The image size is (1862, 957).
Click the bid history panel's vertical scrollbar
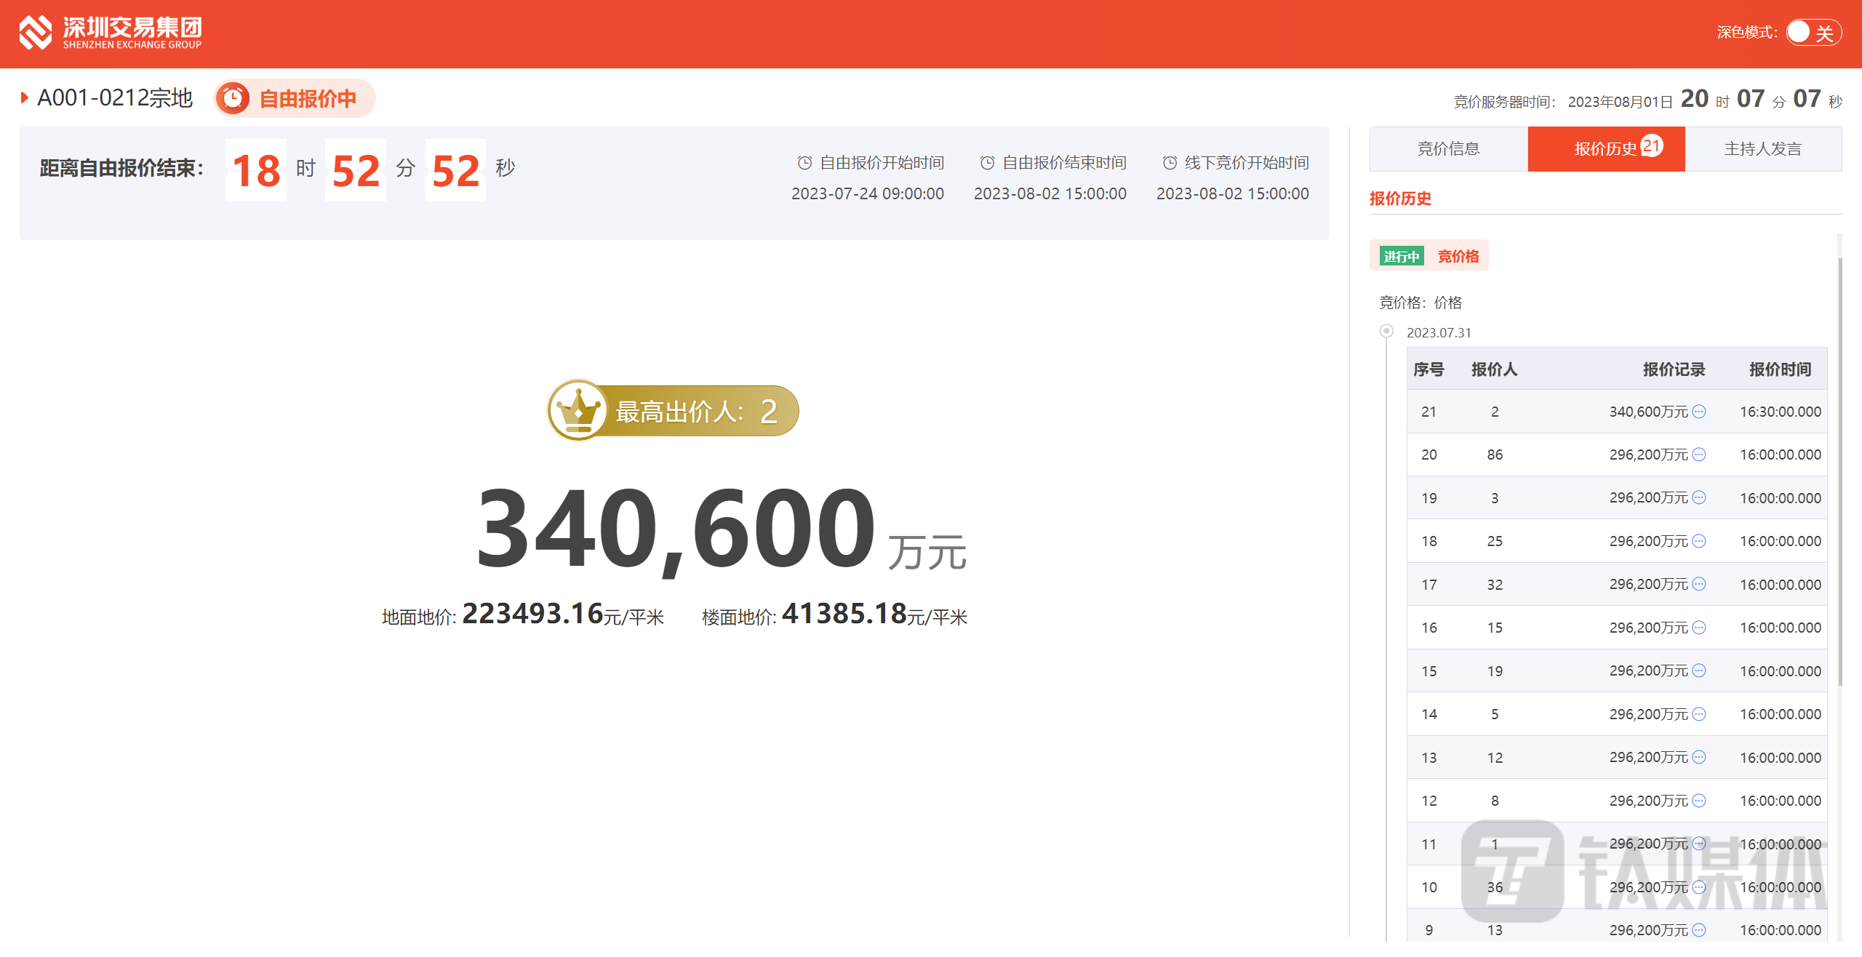pos(1840,473)
